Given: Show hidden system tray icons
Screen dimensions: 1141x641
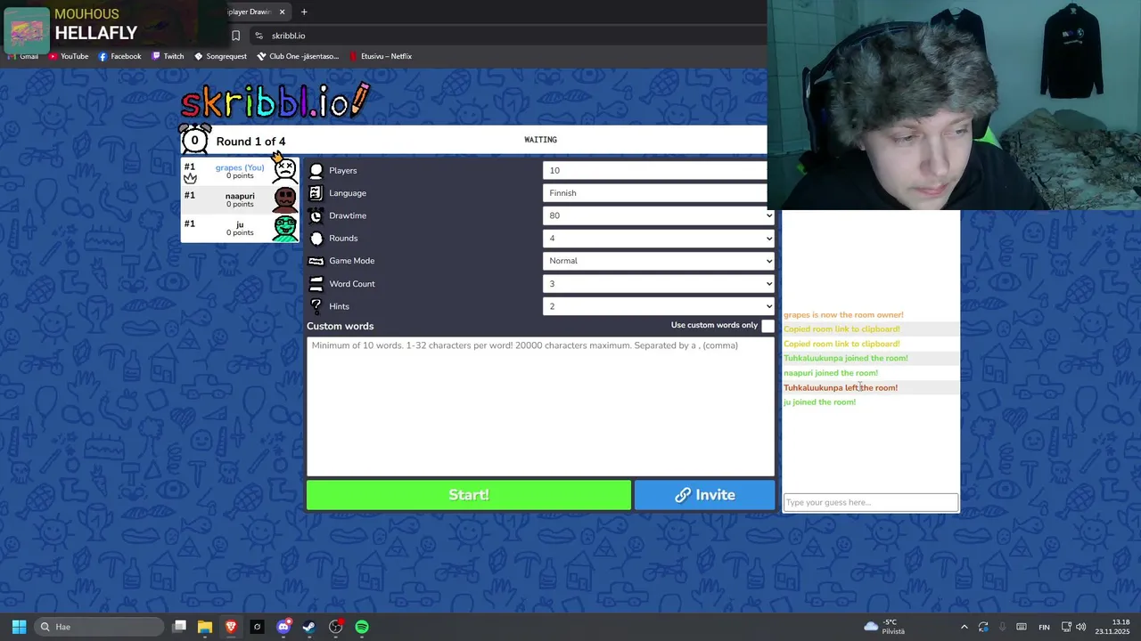Looking at the screenshot, I should 964,627.
